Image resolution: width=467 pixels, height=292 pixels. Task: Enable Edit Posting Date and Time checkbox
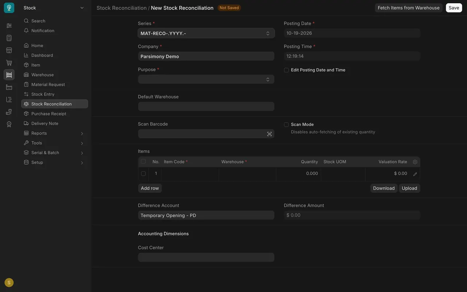pos(286,70)
